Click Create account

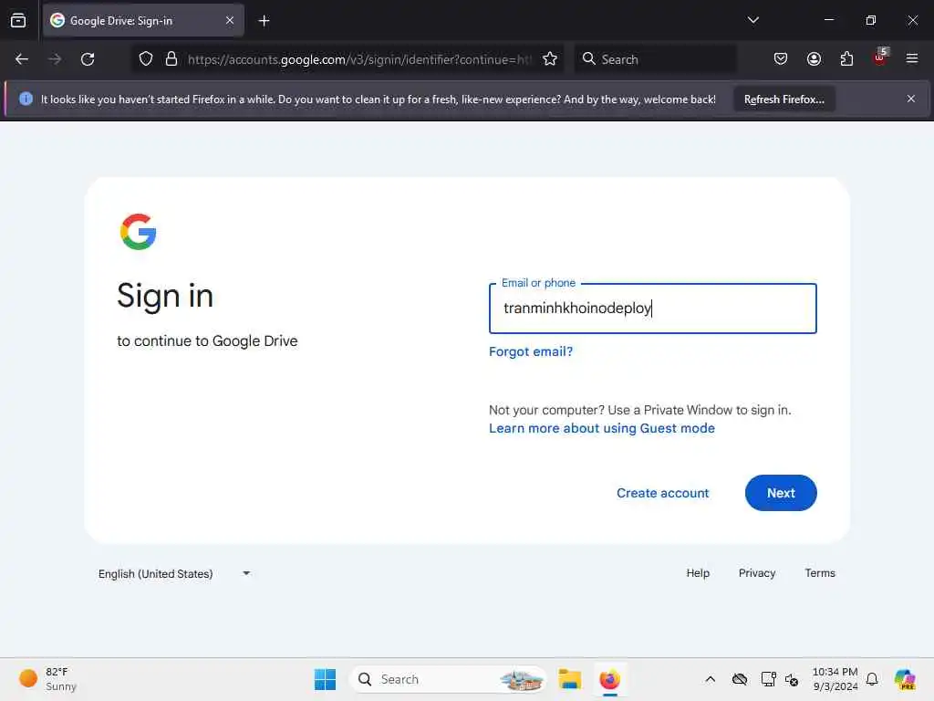662,493
